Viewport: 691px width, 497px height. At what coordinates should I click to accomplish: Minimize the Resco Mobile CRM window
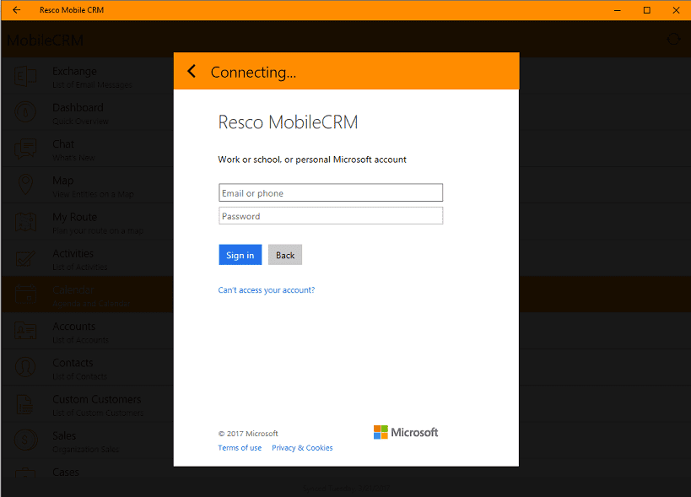[618, 9]
